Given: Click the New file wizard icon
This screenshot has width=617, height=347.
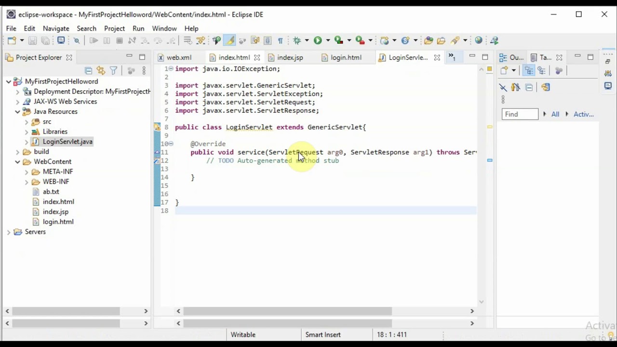Looking at the screenshot, I should click(x=12, y=40).
